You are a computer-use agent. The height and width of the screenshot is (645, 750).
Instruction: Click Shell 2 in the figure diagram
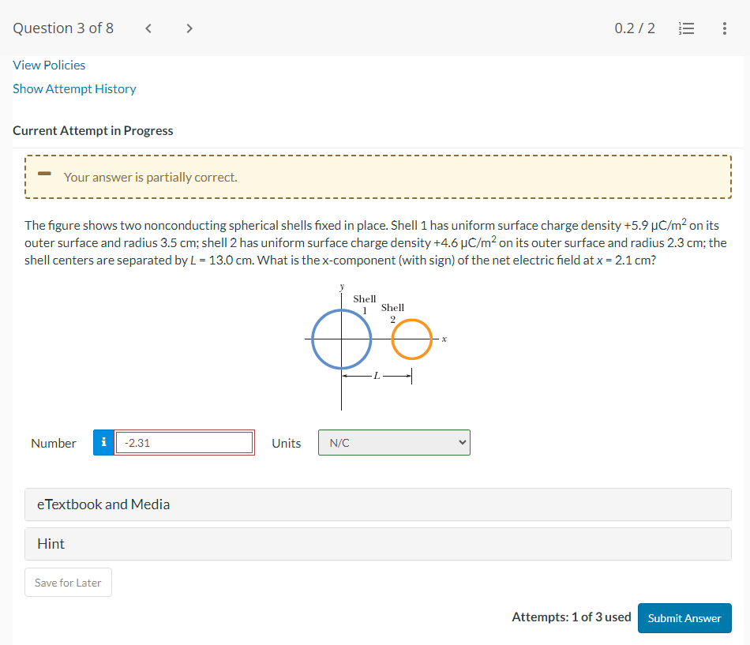(411, 338)
